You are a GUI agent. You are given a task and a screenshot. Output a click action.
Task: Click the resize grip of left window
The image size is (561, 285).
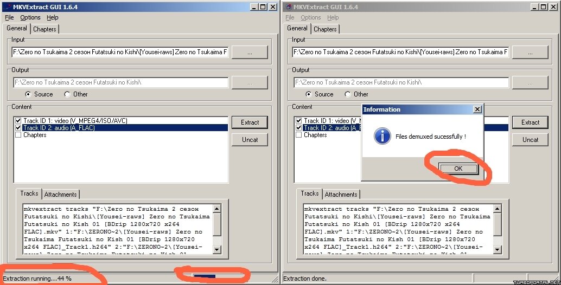pos(275,279)
